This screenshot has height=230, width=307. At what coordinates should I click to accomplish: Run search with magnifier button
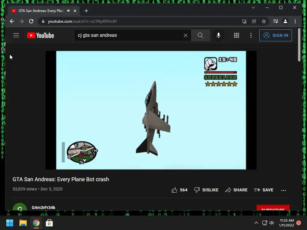200,35
